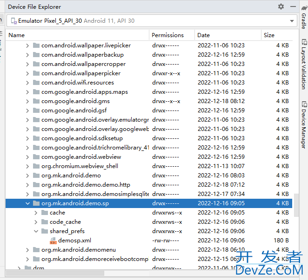Image resolution: width=308 pixels, height=280 pixels.
Task: Click the org.mk.android.demo.sp folder icon
Action: 36,203
